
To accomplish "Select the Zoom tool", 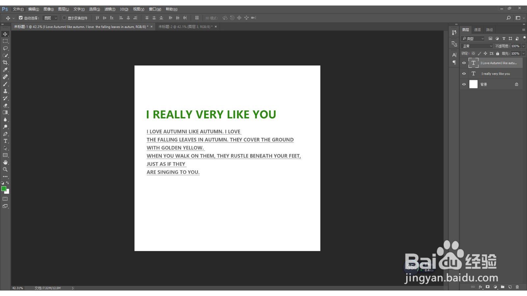I will click(5, 169).
